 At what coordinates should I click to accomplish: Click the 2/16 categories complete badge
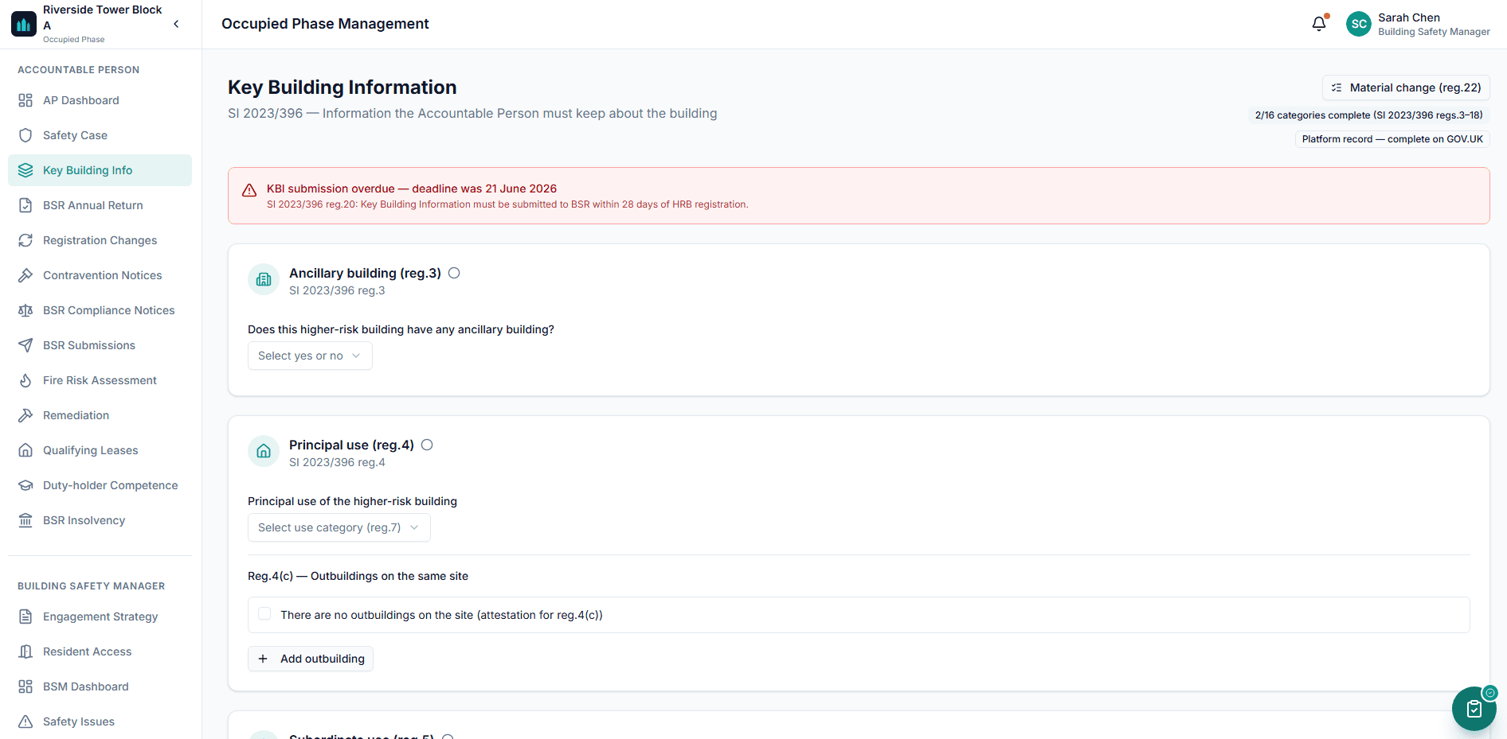(1368, 115)
